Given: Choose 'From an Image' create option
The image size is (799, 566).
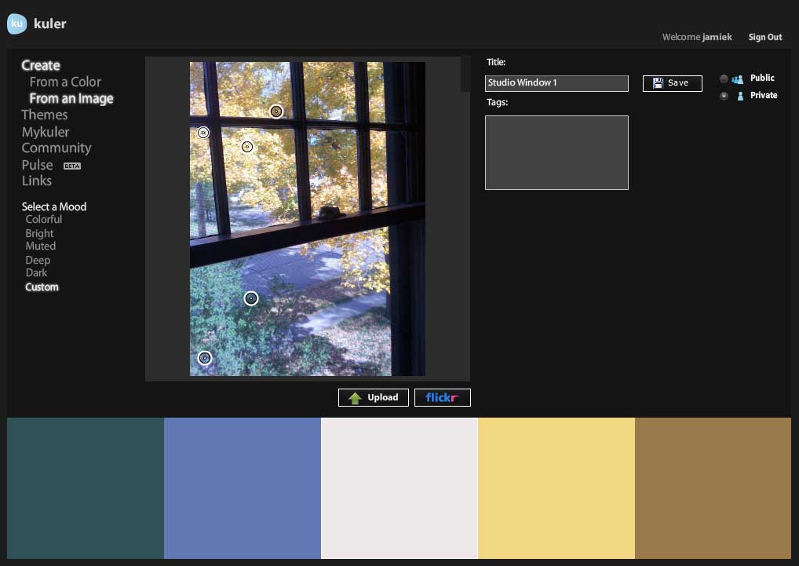Looking at the screenshot, I should (x=71, y=98).
